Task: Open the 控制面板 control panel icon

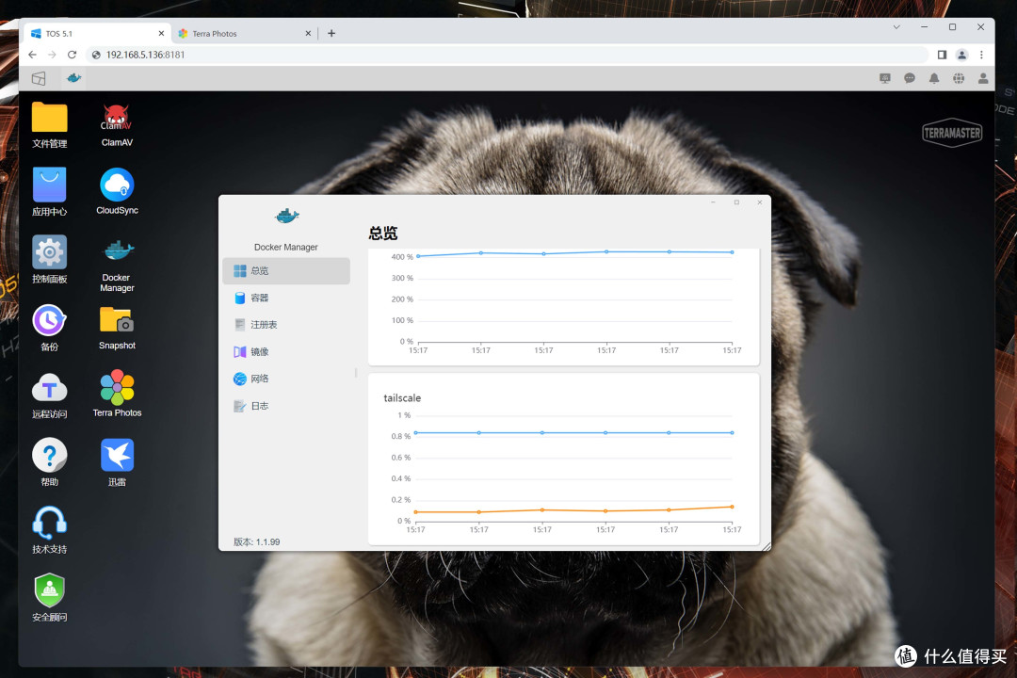Action: coord(49,260)
